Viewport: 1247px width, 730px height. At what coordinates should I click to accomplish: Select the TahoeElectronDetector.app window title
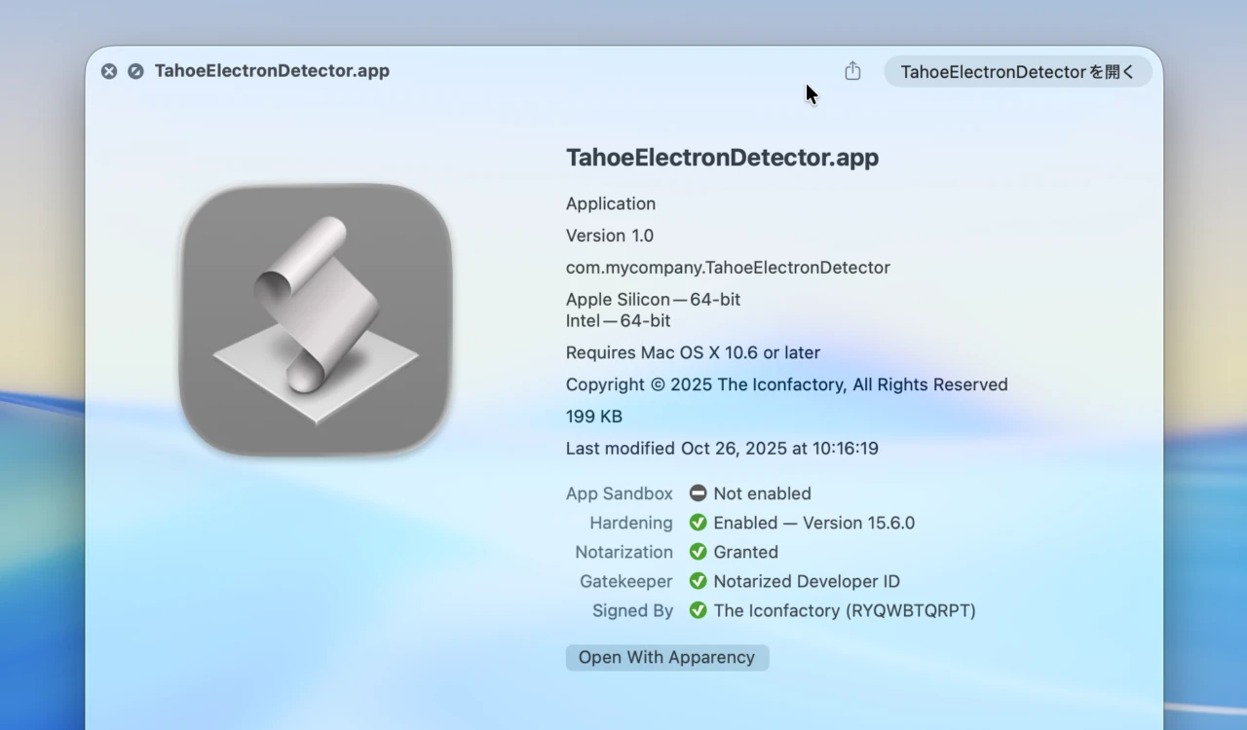pyautogui.click(x=272, y=70)
